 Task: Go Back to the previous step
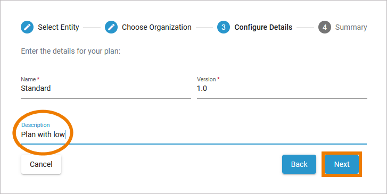pos(299,164)
